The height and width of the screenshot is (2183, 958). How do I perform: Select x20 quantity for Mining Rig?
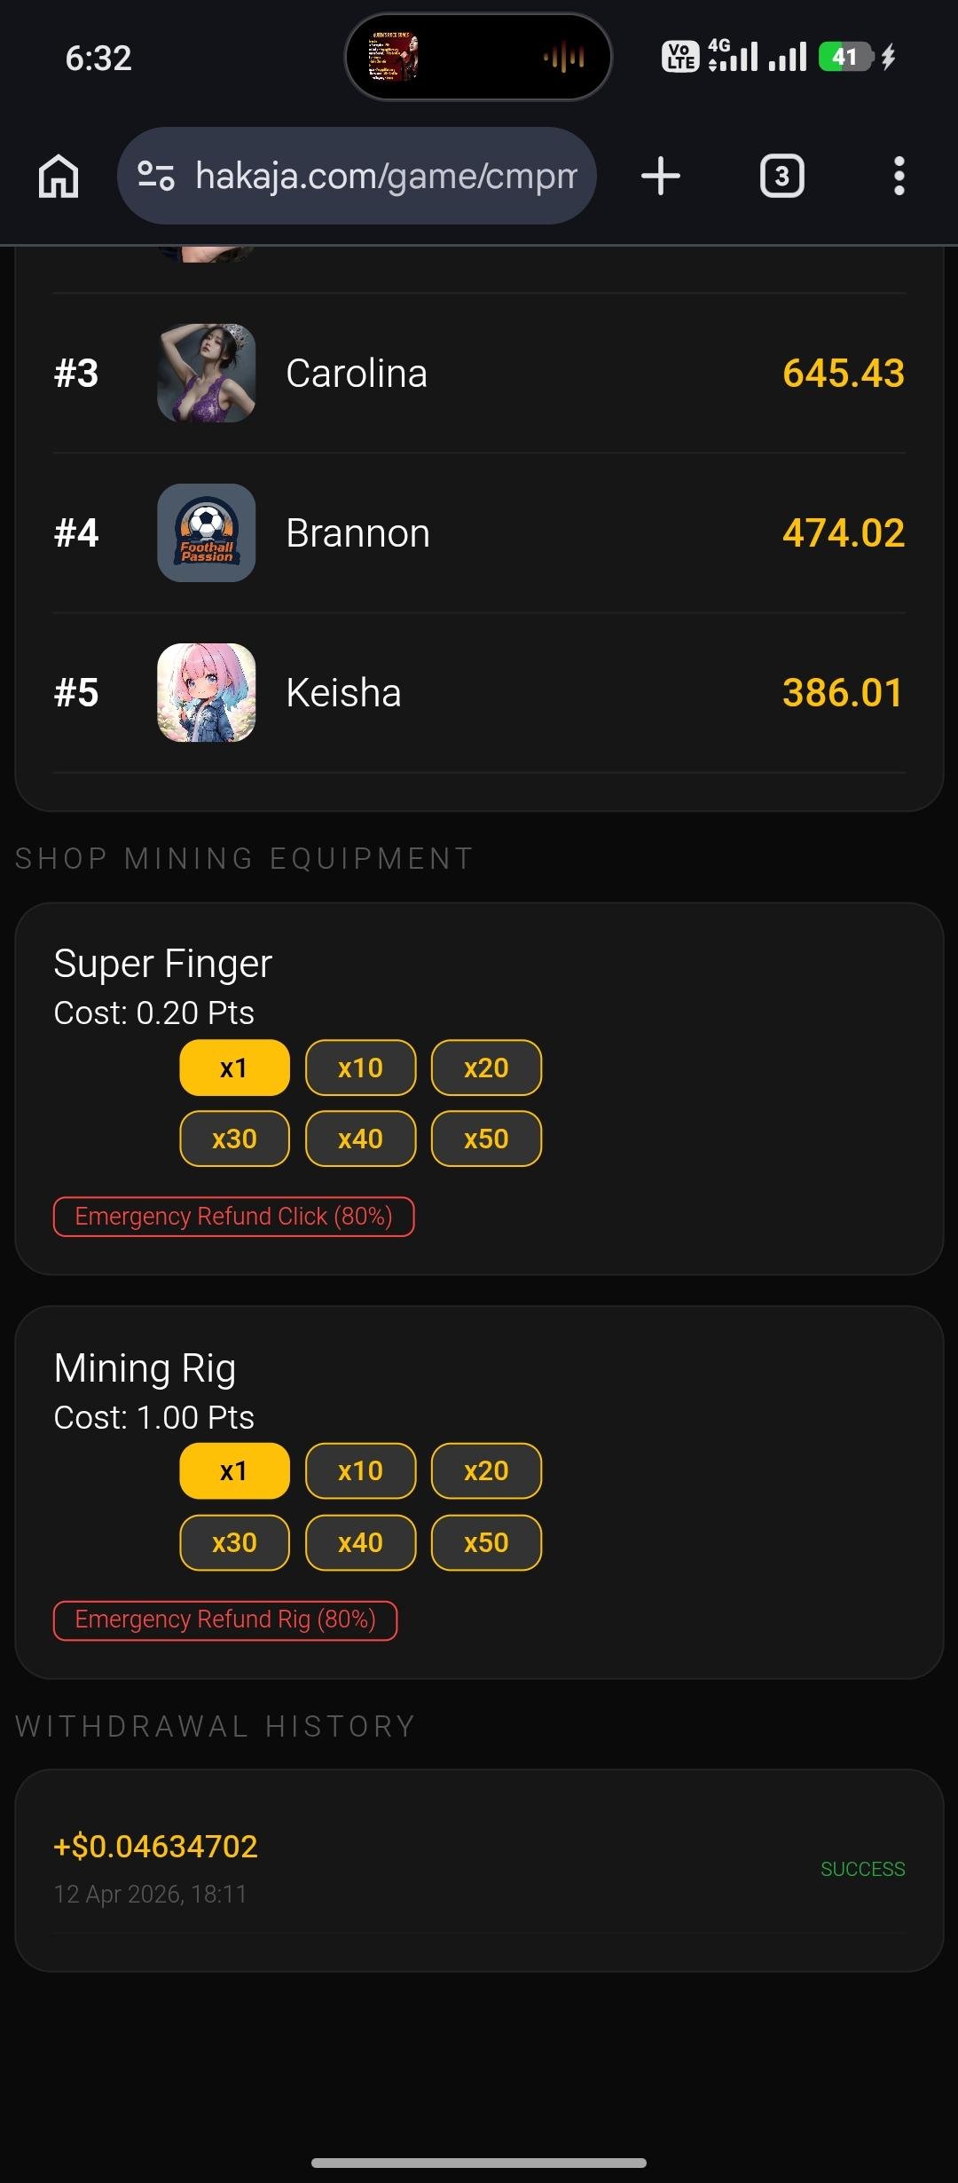coord(486,1470)
